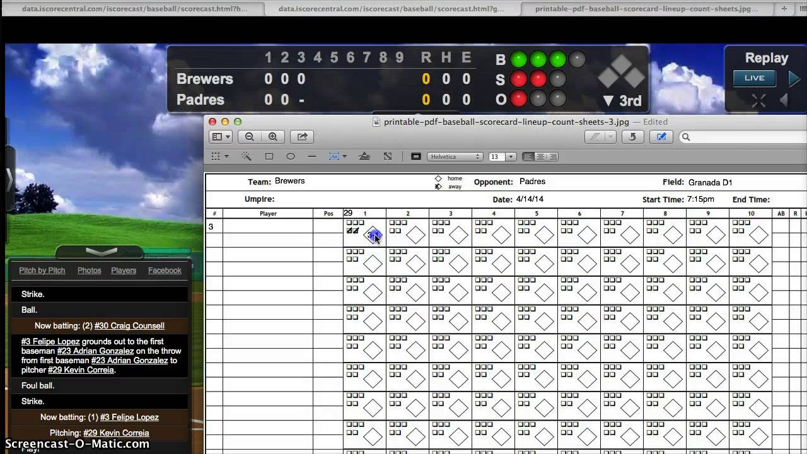Zoom in on the scorecard image
The width and height of the screenshot is (807, 454).
273,137
